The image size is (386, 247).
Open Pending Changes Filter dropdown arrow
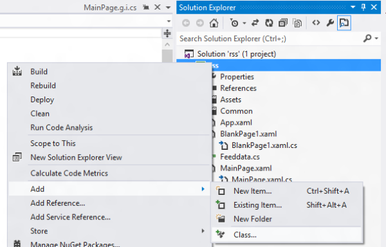[x=244, y=23]
